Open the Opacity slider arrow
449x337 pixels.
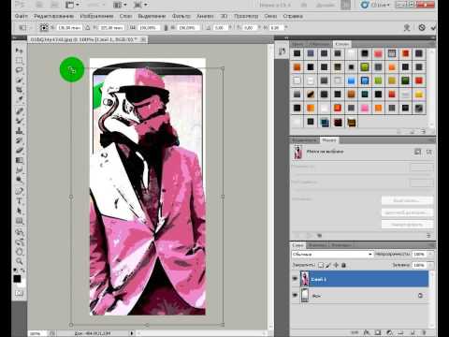click(x=430, y=255)
